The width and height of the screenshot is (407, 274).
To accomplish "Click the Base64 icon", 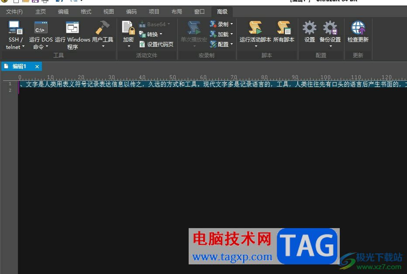I will point(142,24).
